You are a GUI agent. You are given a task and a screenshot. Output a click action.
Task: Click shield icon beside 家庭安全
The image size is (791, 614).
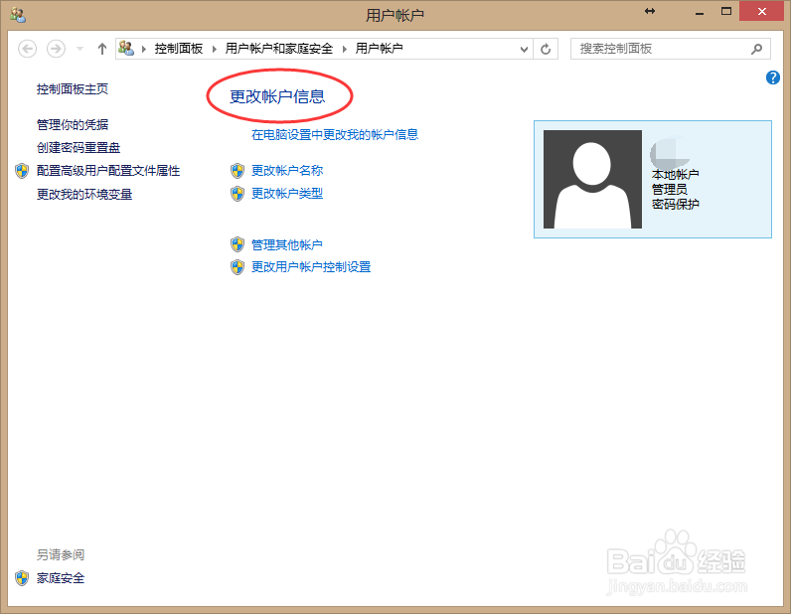pos(22,578)
